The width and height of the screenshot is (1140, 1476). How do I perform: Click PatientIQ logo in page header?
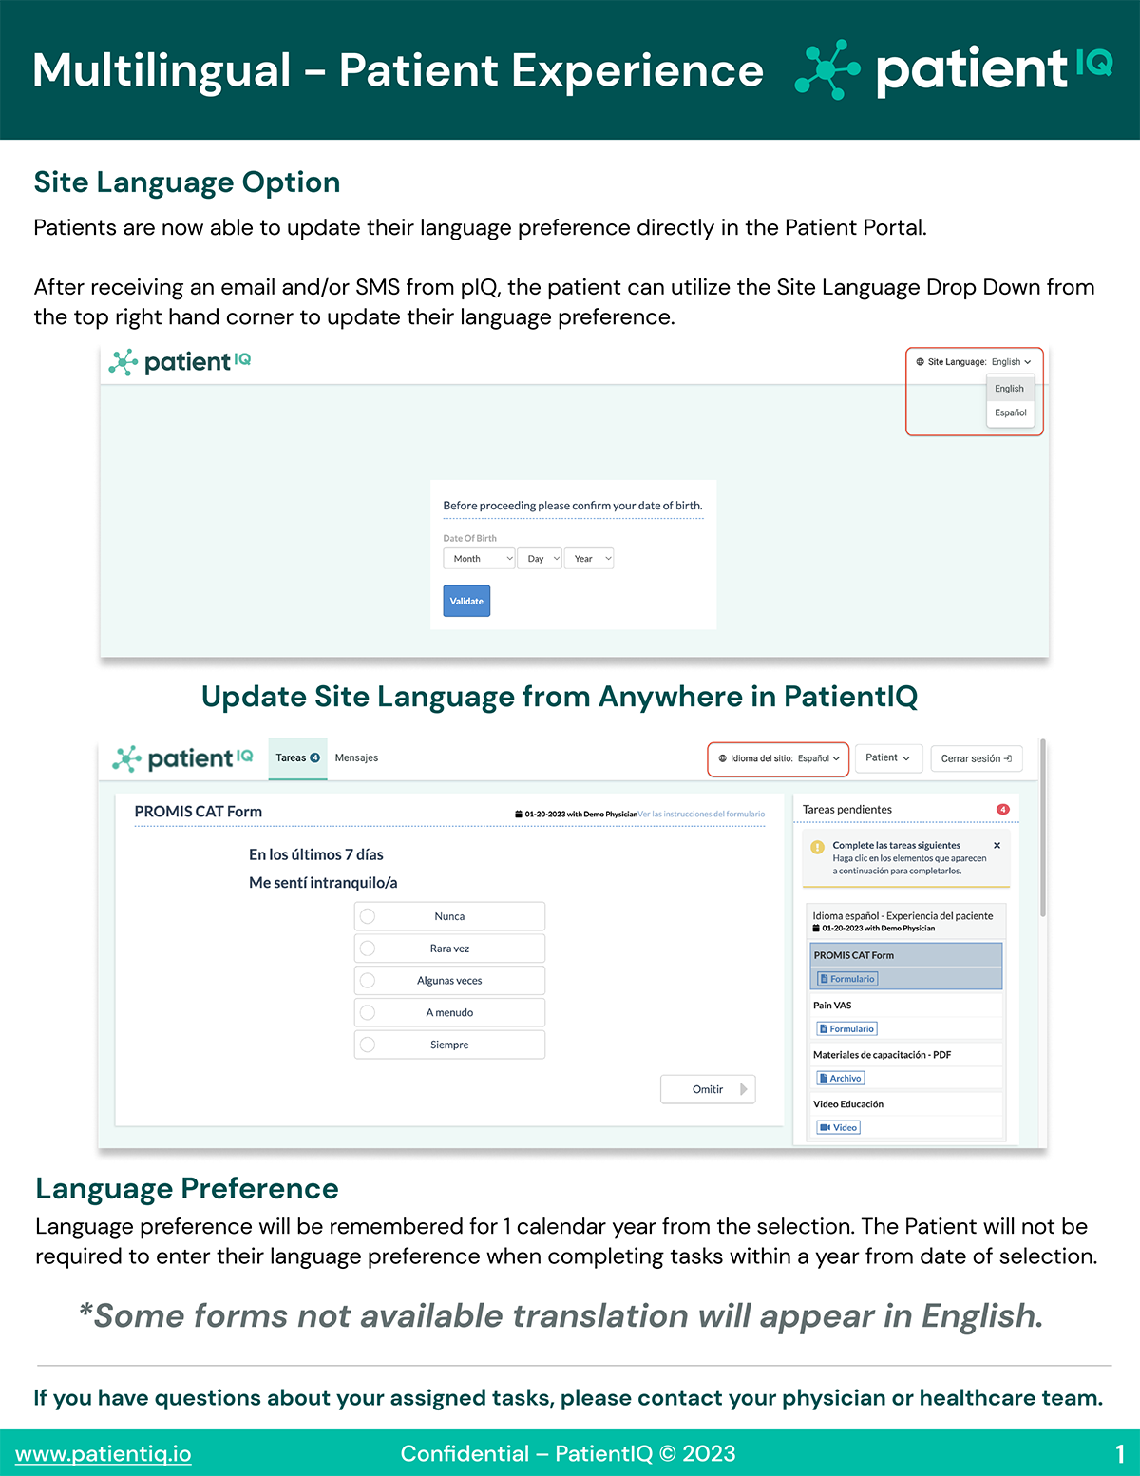pos(954,68)
